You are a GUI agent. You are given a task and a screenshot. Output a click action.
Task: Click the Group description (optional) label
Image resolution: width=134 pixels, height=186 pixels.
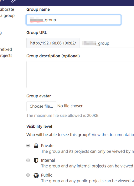coord(53,56)
